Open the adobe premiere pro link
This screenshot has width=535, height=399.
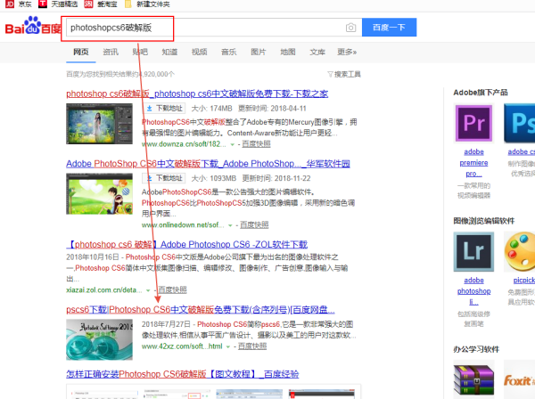point(473,162)
